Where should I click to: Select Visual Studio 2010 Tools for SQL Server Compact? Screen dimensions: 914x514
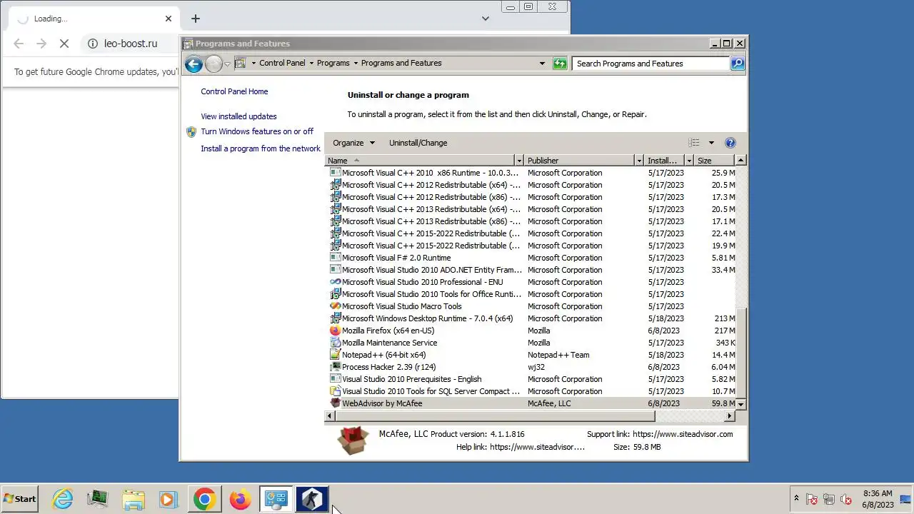pyautogui.click(x=531, y=391)
